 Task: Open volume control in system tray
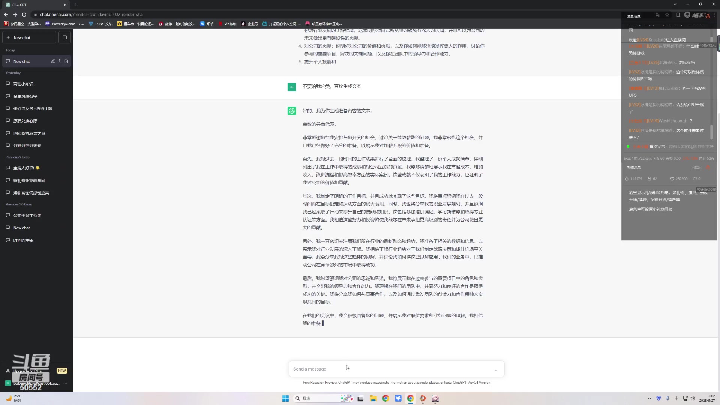[x=692, y=398]
